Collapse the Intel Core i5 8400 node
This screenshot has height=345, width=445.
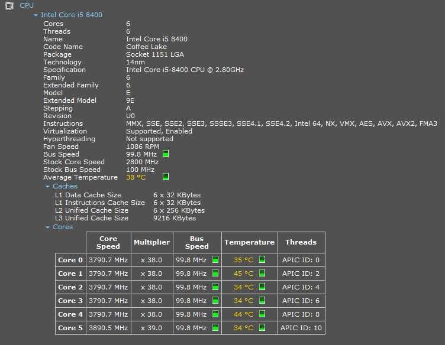coord(36,15)
